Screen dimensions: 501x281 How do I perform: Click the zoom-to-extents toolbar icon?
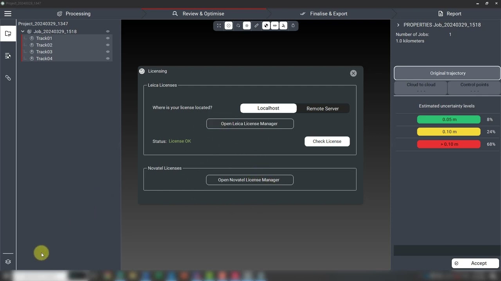(x=219, y=26)
